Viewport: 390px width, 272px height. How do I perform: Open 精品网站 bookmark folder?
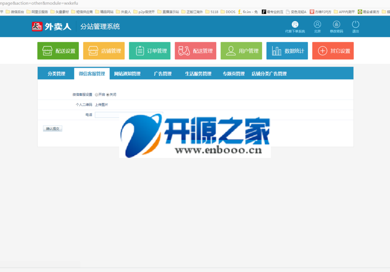104,12
